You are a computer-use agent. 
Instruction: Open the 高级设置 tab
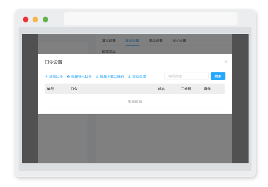(x=156, y=41)
